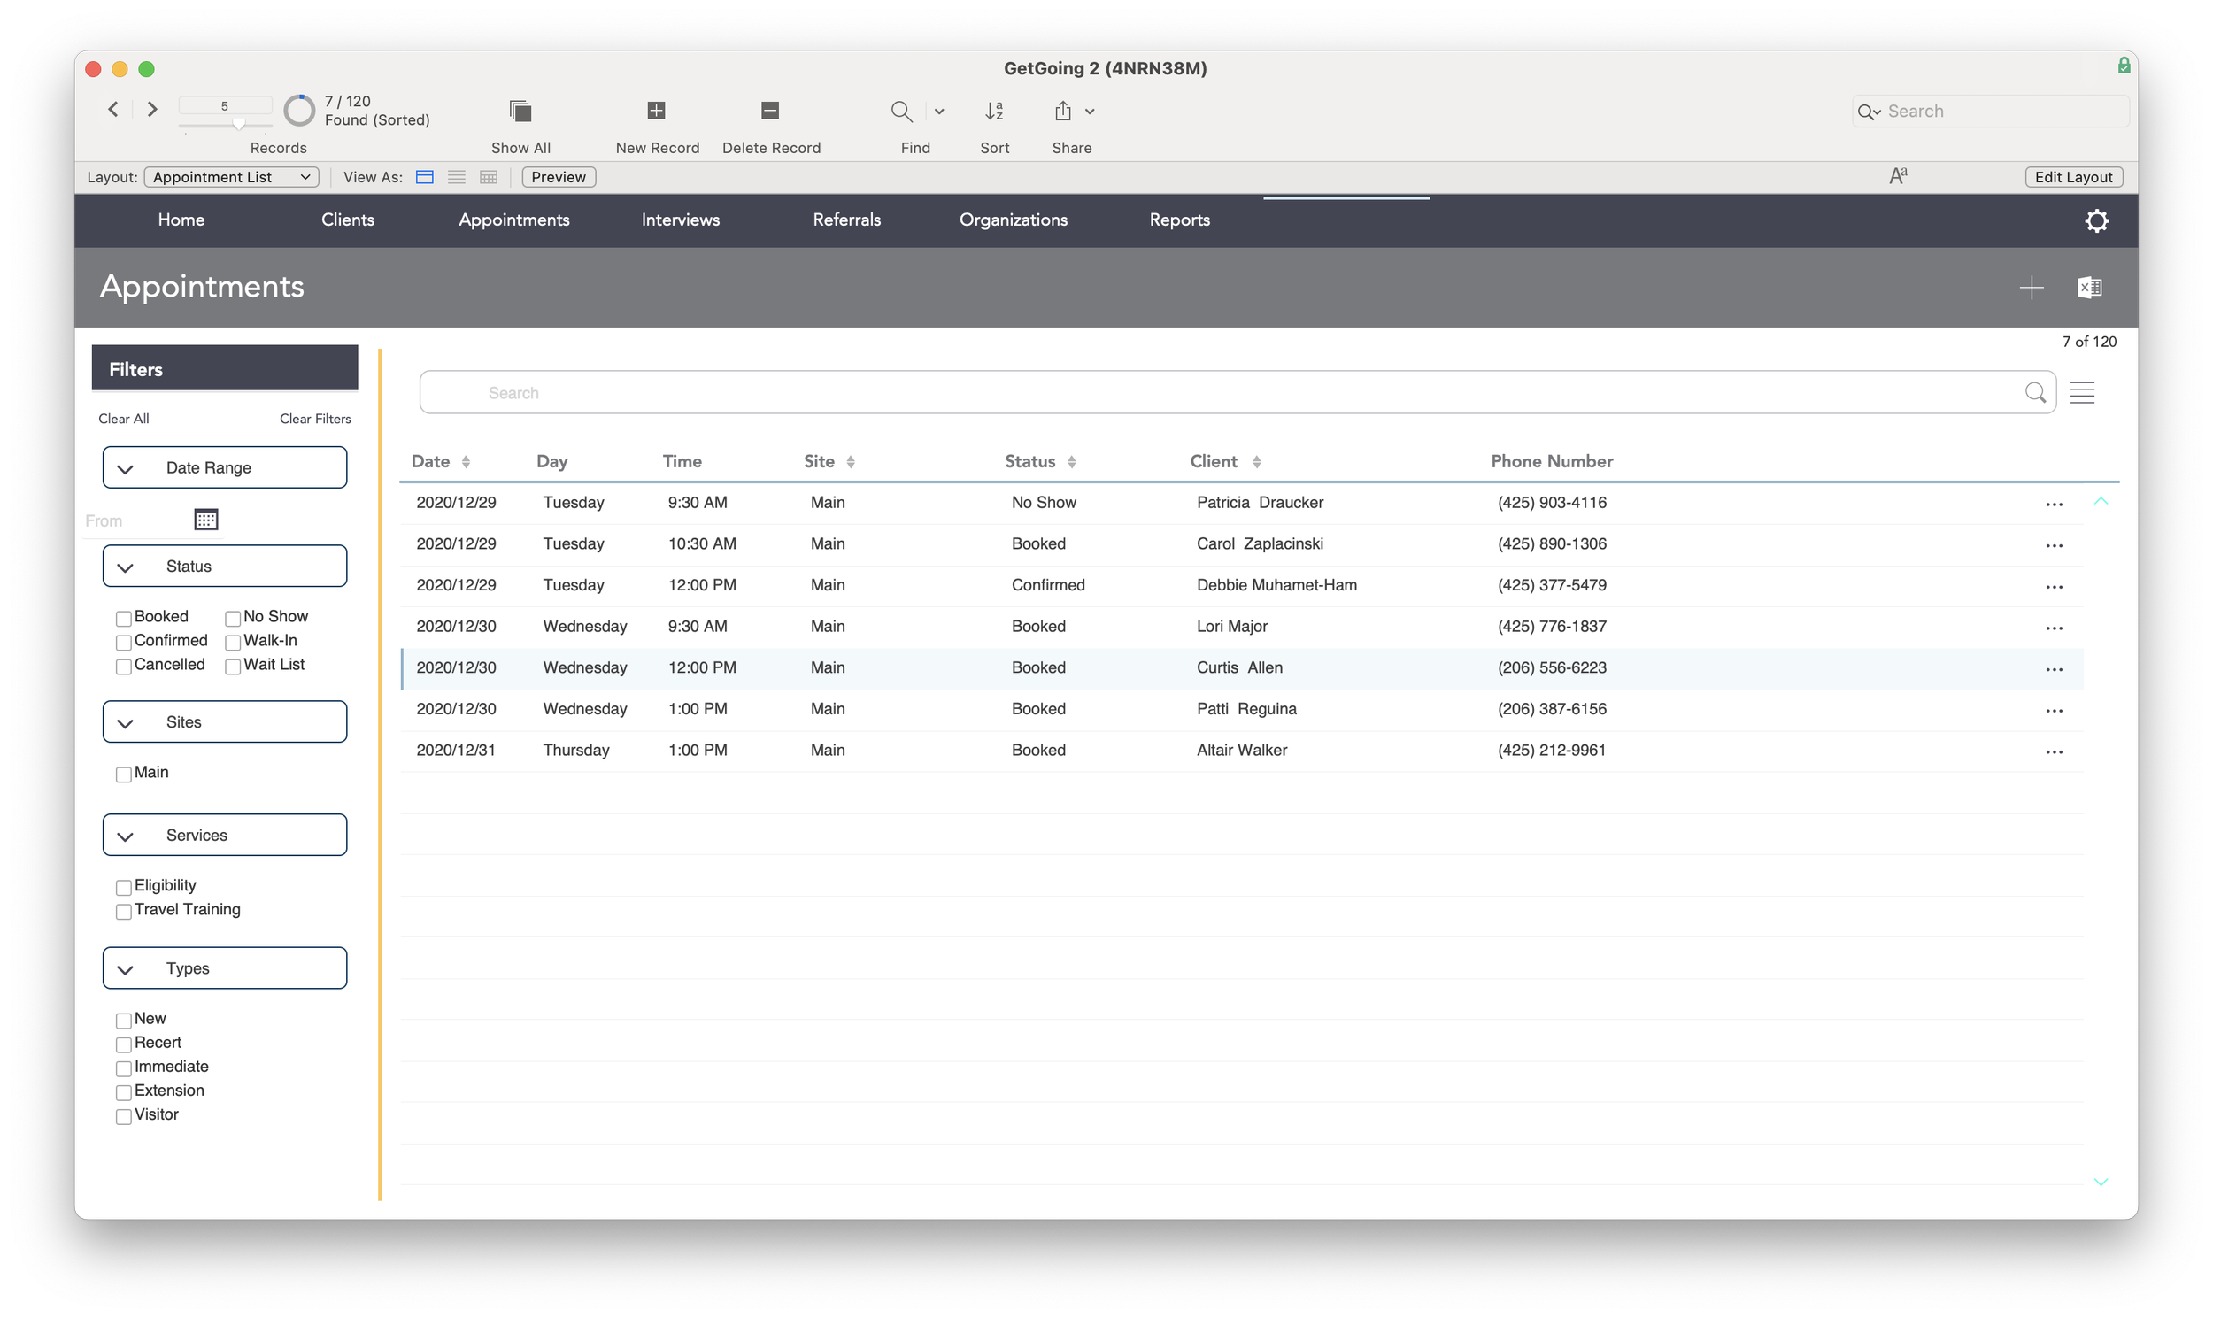Go to the Clients tab

pyautogui.click(x=347, y=220)
